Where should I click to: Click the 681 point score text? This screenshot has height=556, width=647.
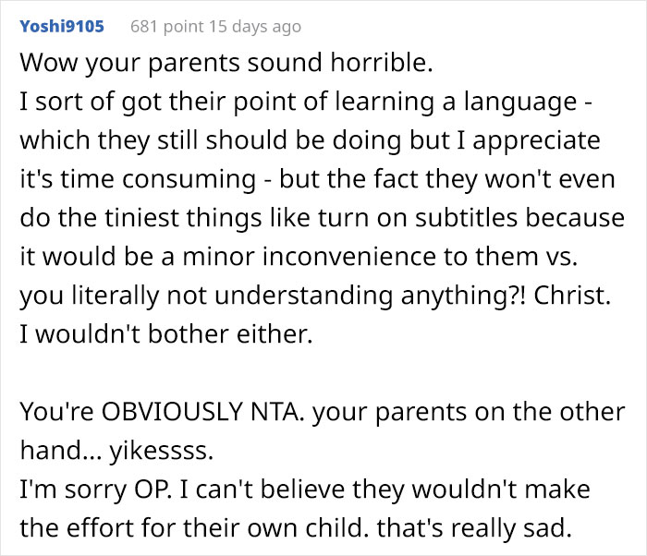pos(171,27)
